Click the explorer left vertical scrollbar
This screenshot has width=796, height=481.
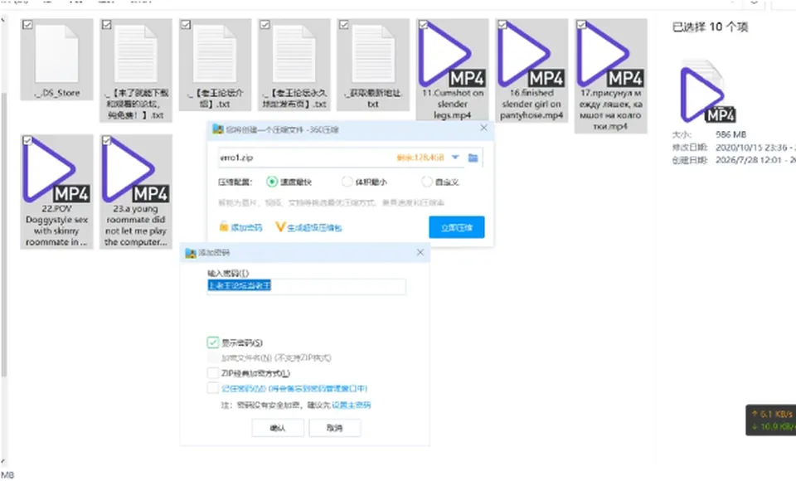point(4,234)
